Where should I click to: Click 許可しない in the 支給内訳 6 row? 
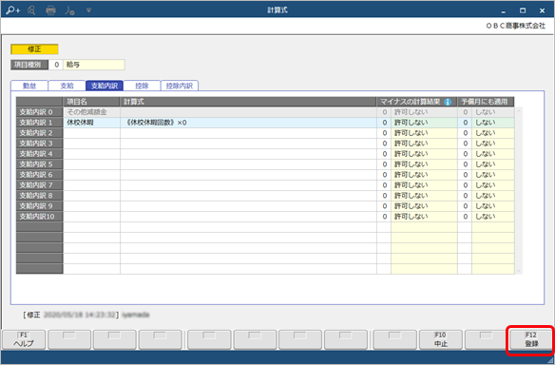click(x=424, y=175)
